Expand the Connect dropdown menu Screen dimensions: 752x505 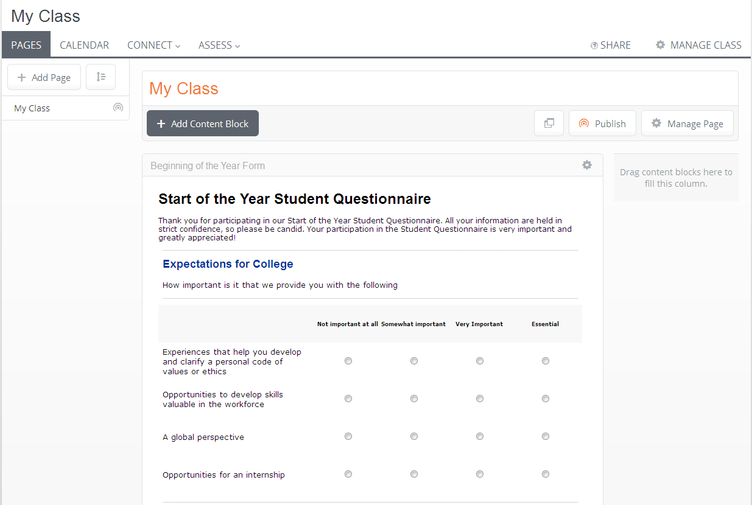click(x=153, y=45)
